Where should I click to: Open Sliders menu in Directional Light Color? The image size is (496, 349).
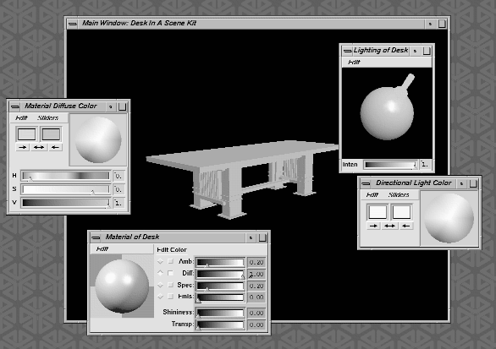399,195
